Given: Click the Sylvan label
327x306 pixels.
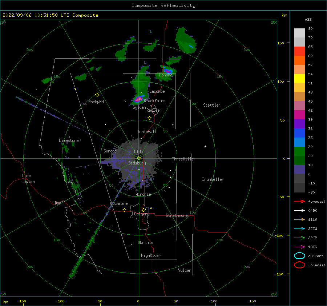Looking at the screenshot, I should 139,108.
